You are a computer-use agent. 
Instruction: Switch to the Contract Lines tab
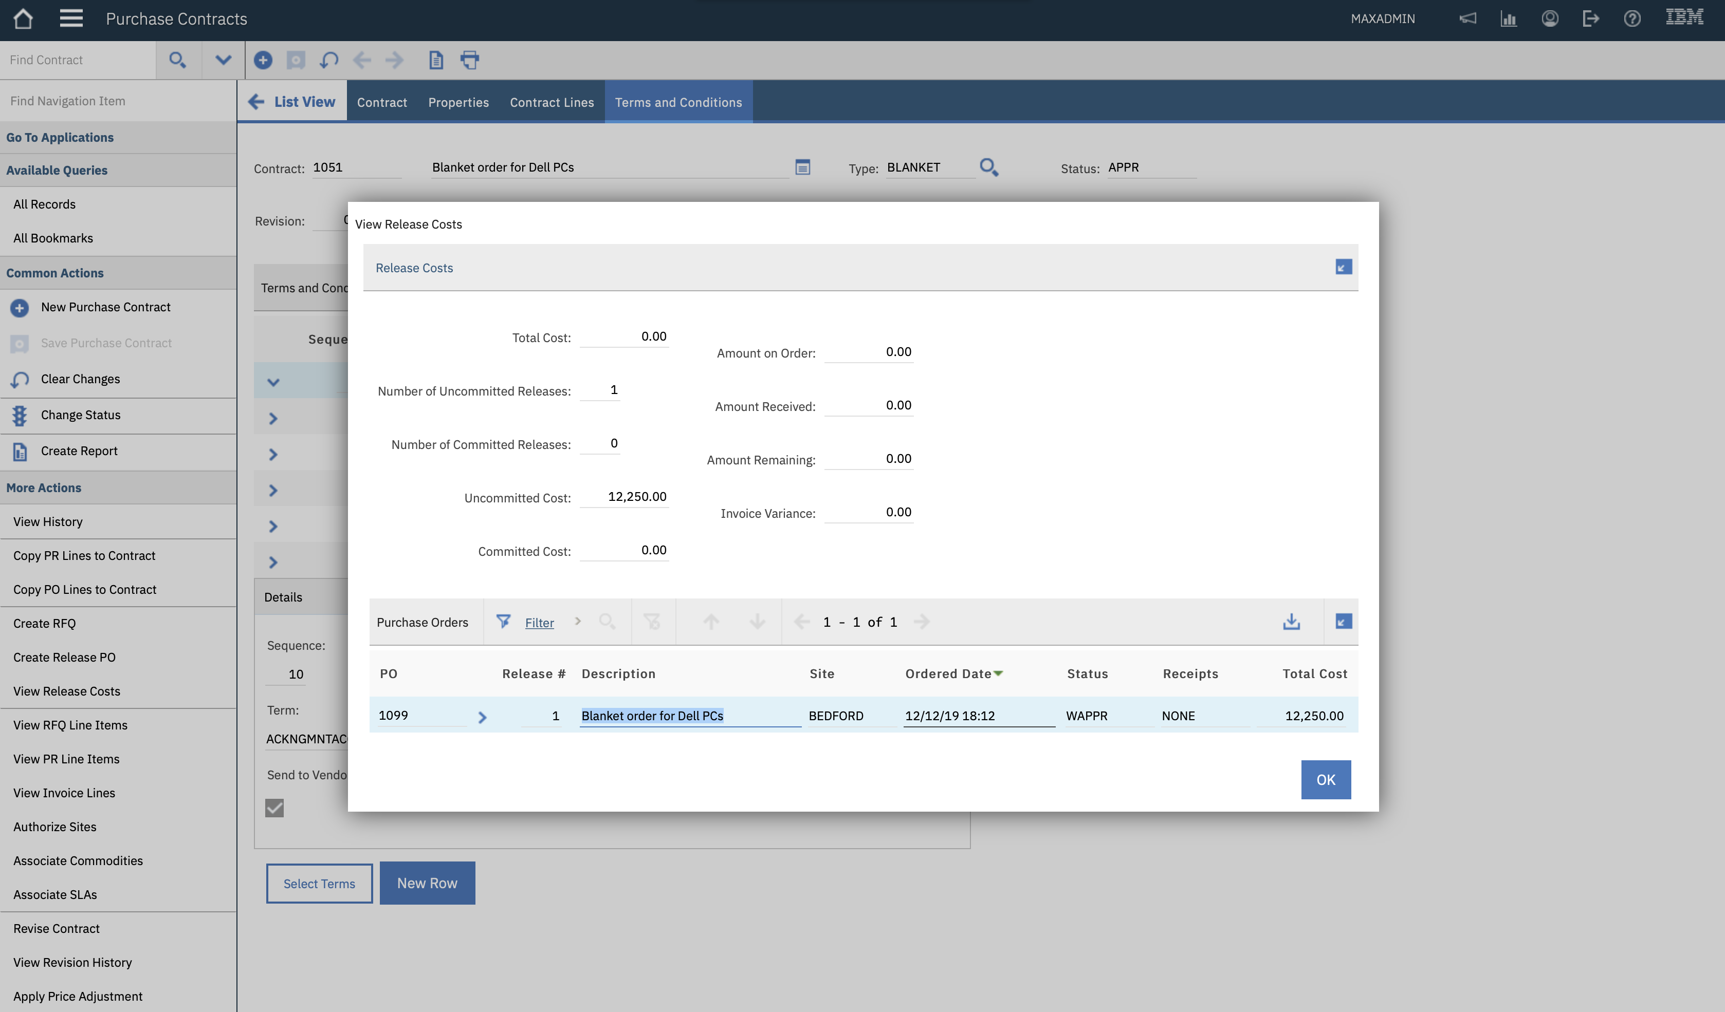[x=552, y=102]
